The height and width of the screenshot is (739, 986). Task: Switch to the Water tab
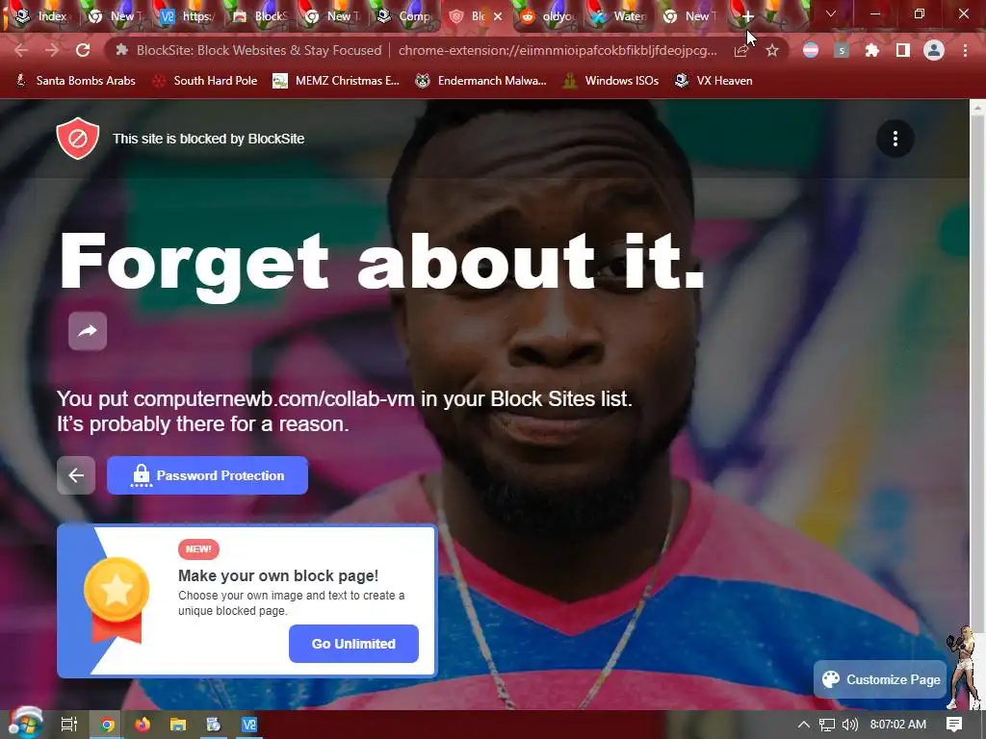620,16
